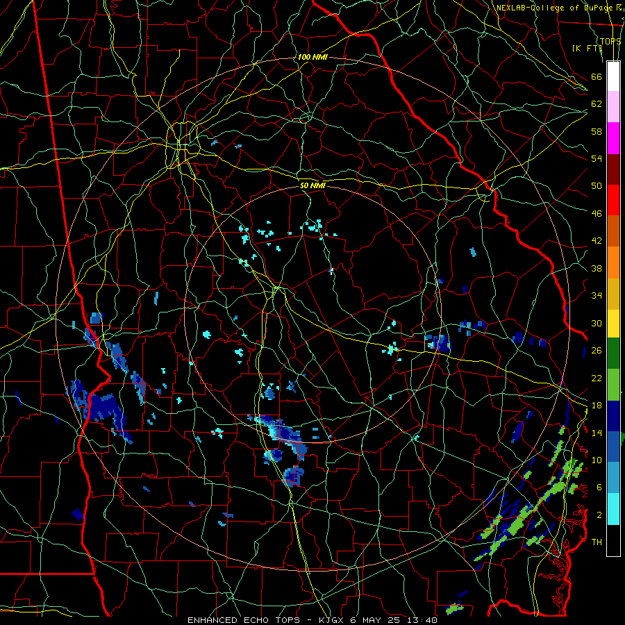Click the ENHANCED ECHO TOPS caption text
Viewport: 625px width, 625px height.
(x=247, y=620)
